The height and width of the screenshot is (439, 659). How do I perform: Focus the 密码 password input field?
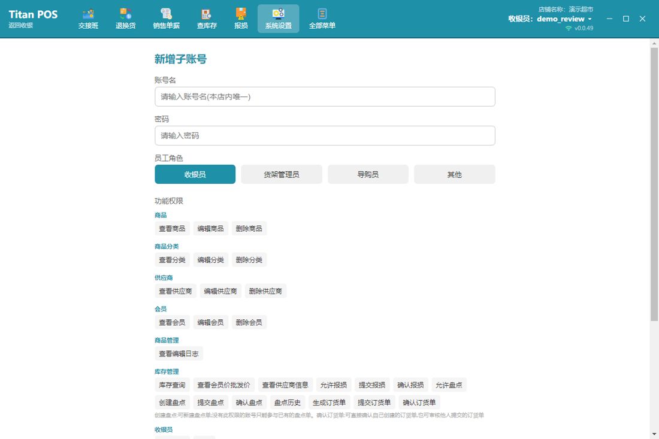(x=325, y=136)
